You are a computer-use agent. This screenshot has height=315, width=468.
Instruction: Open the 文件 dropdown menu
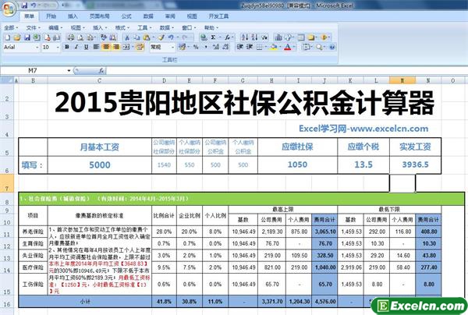[33, 28]
